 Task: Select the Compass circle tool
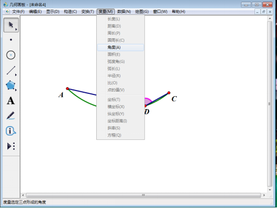pos(11,55)
